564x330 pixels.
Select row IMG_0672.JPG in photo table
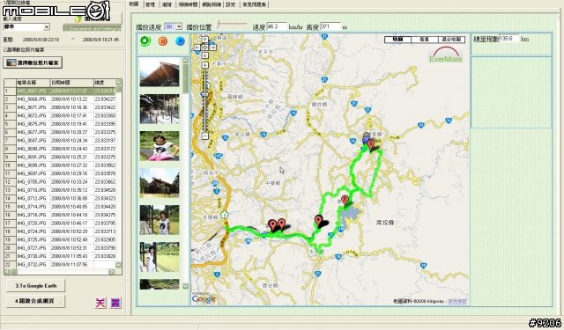click(x=60, y=115)
